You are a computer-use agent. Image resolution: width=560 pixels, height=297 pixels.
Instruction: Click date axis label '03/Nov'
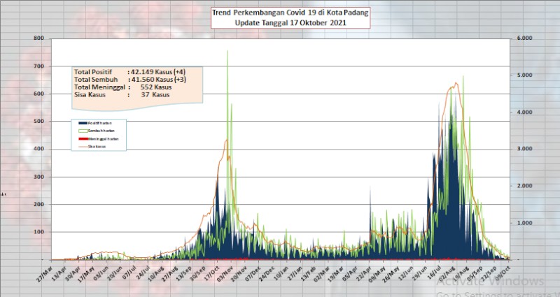click(225, 274)
